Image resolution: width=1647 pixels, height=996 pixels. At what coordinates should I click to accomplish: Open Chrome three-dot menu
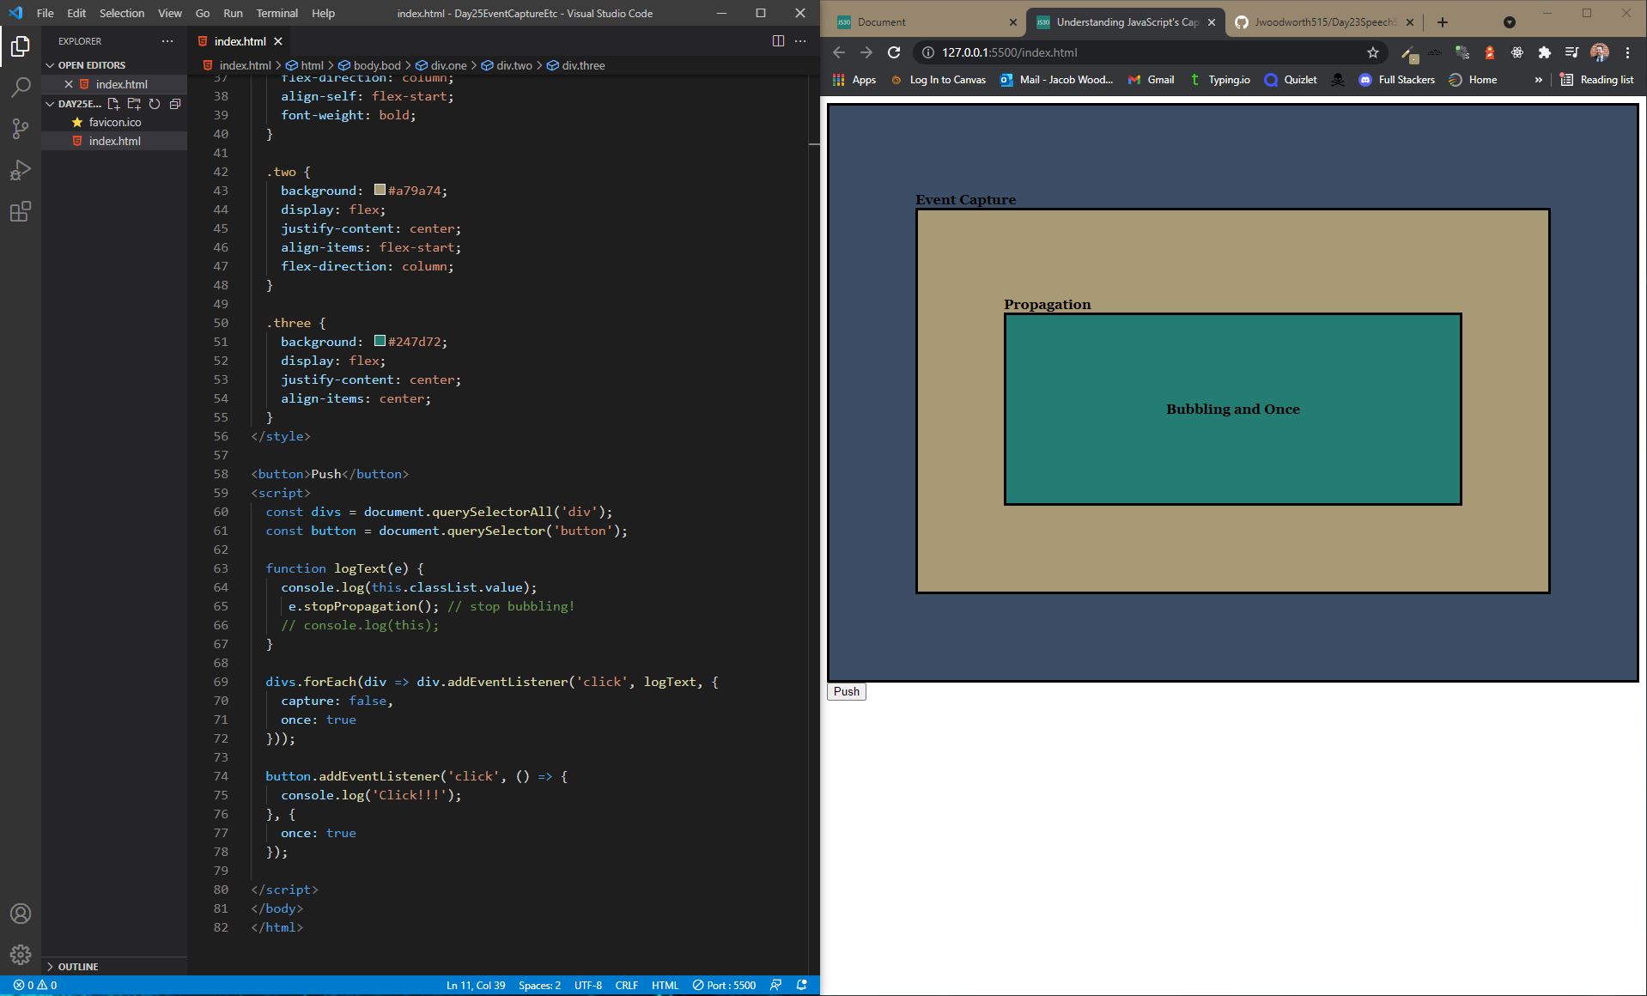click(x=1627, y=52)
